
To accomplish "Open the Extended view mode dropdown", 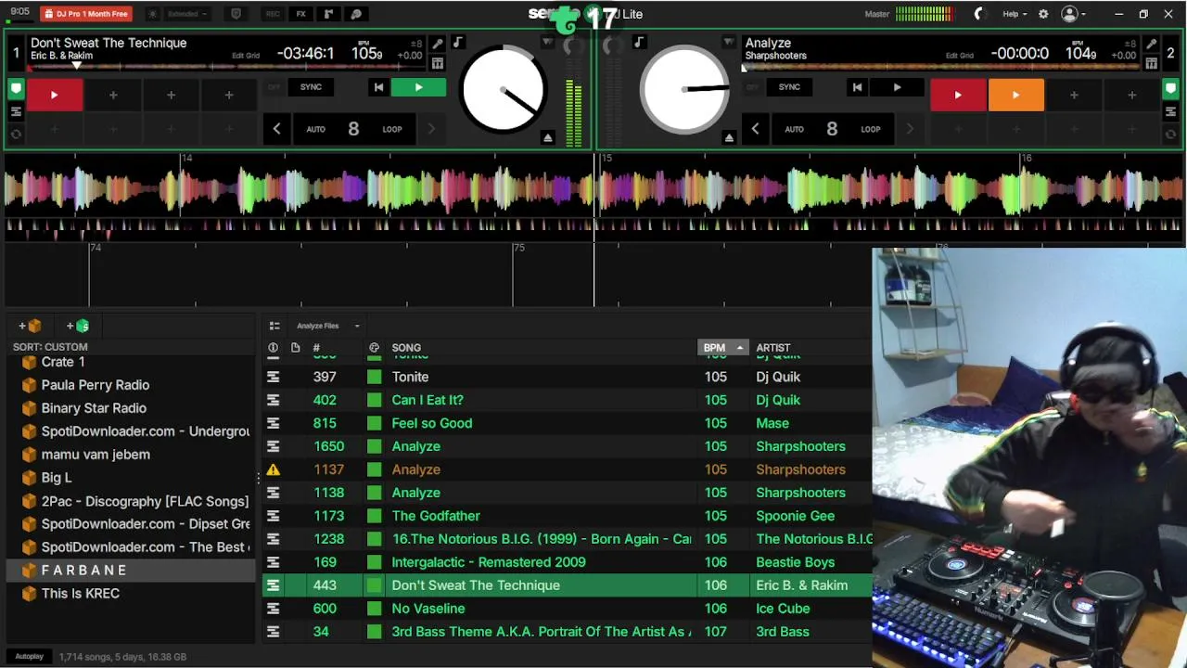I will (x=187, y=14).
